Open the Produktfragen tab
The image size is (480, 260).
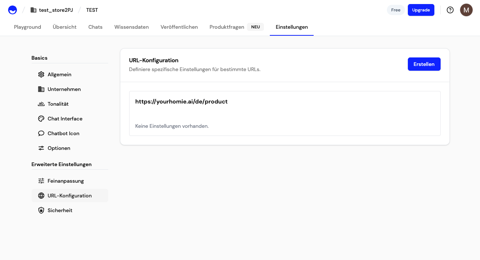[x=227, y=27]
